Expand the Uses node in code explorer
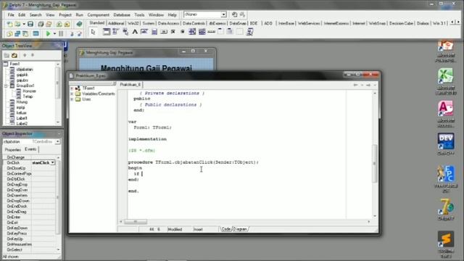Image resolution: width=464 pixels, height=261 pixels. 72,99
